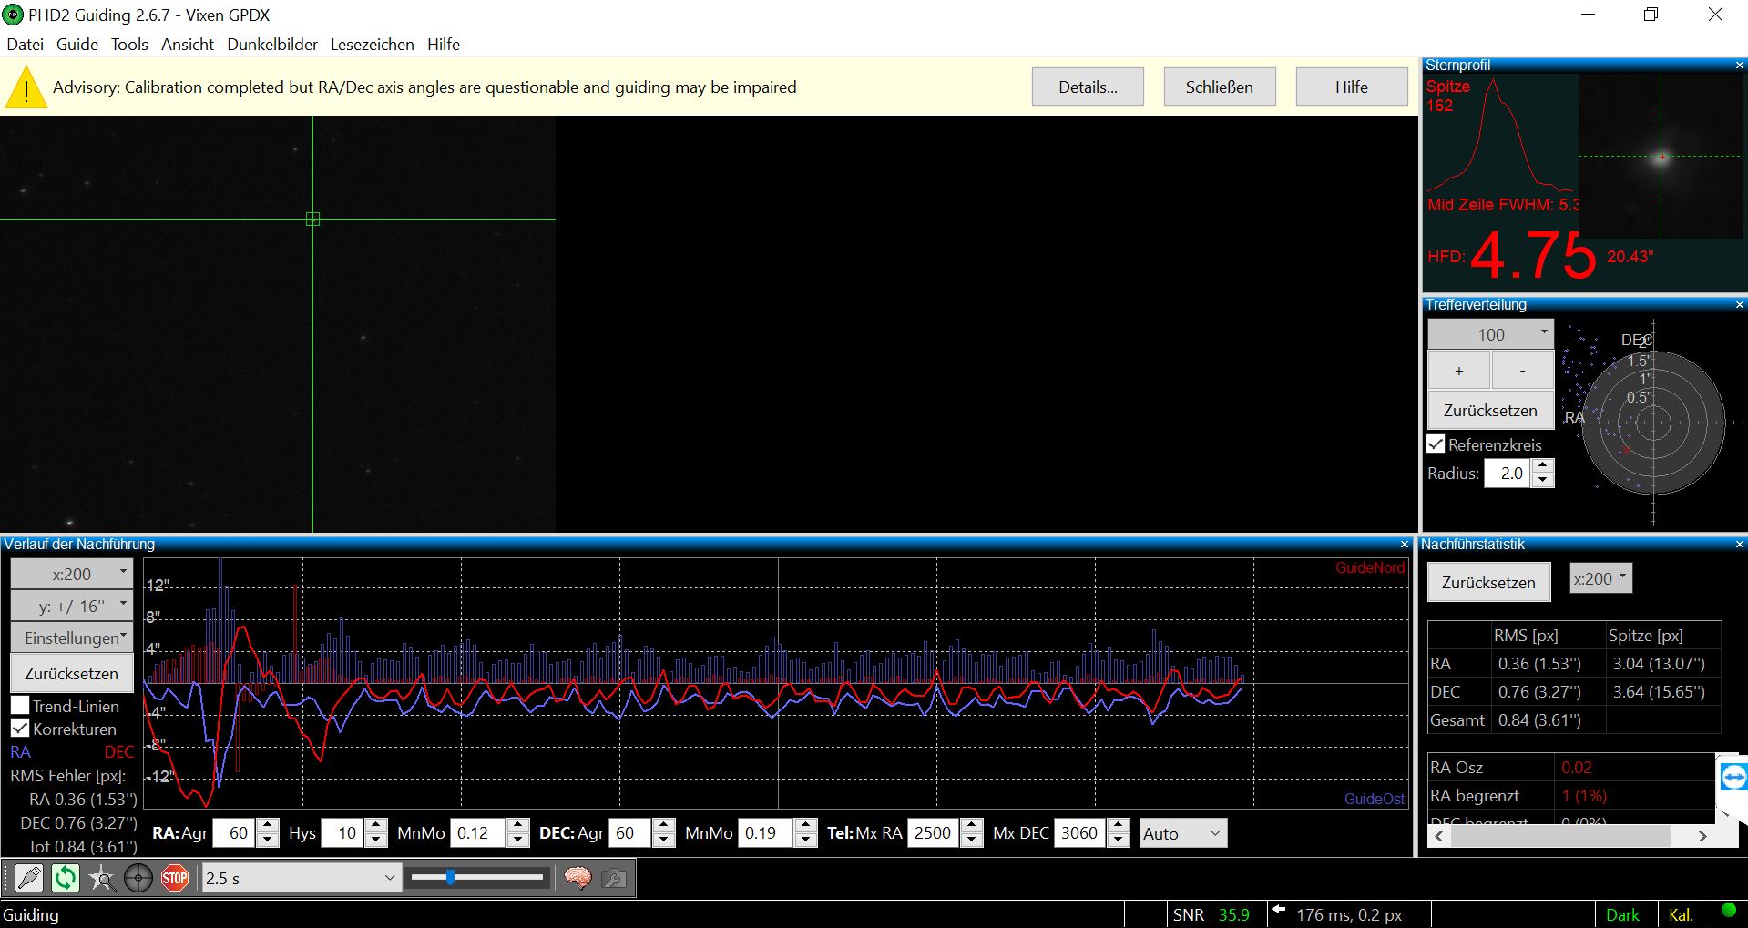Click Zurücksetzen in the Trefferverteilung panel
Screen dimensions: 1748x928
point(1490,411)
